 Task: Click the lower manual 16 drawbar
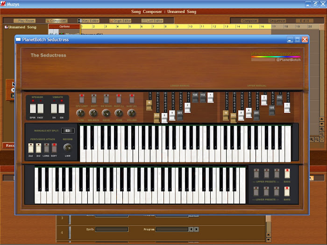tap(149, 105)
